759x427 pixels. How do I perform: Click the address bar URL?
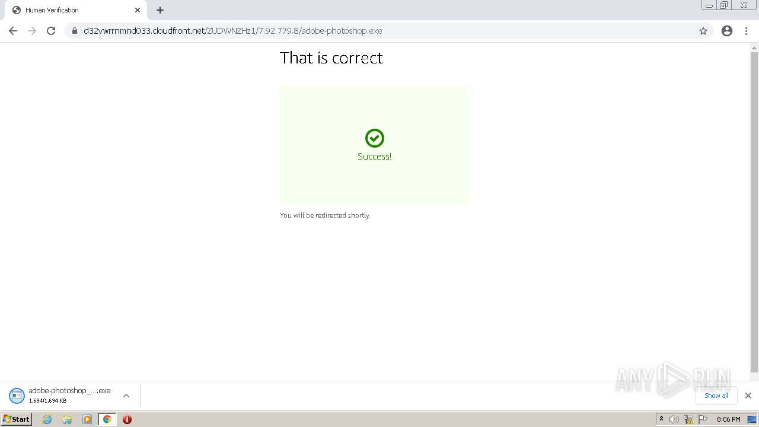233,31
